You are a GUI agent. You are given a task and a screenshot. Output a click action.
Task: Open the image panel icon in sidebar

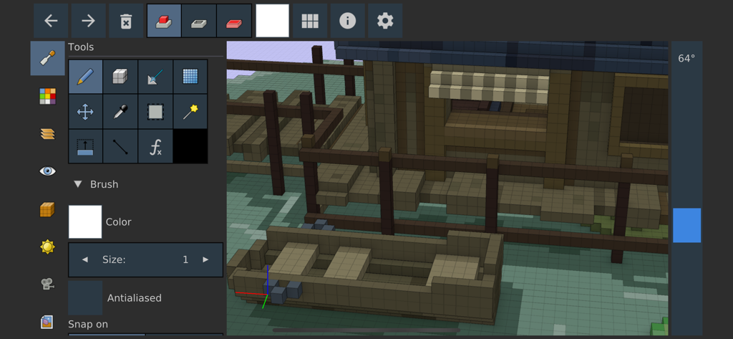coord(47,322)
